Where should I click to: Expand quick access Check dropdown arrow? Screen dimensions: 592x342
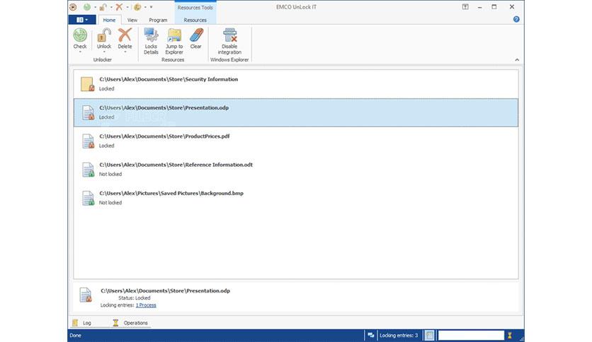coord(95,7)
